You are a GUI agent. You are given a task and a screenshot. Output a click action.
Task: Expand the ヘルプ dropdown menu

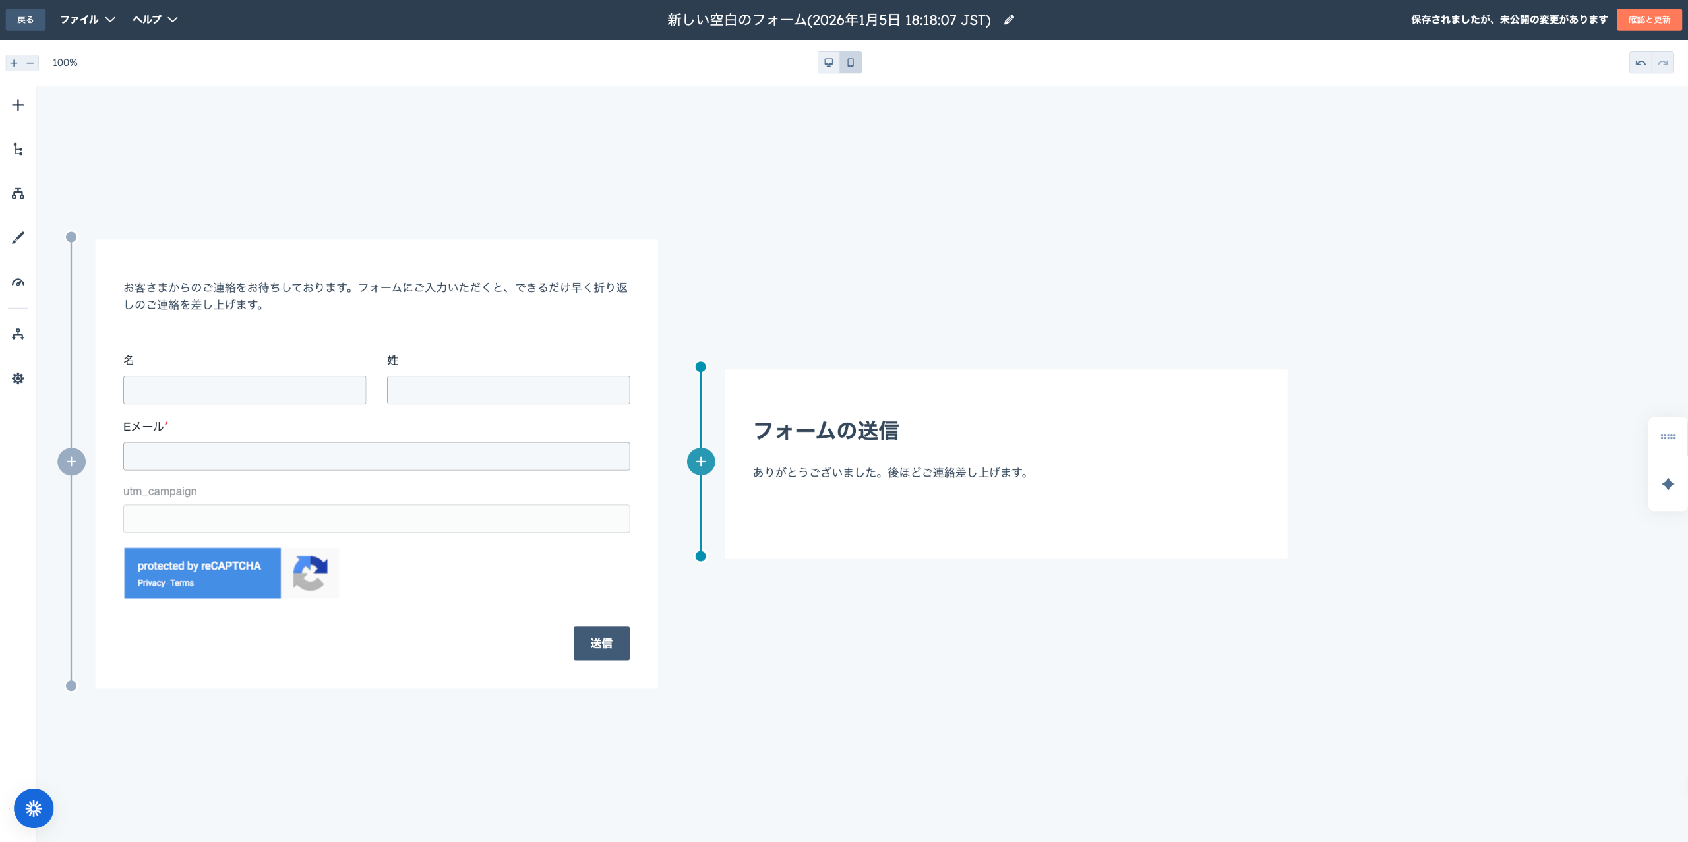click(x=155, y=20)
